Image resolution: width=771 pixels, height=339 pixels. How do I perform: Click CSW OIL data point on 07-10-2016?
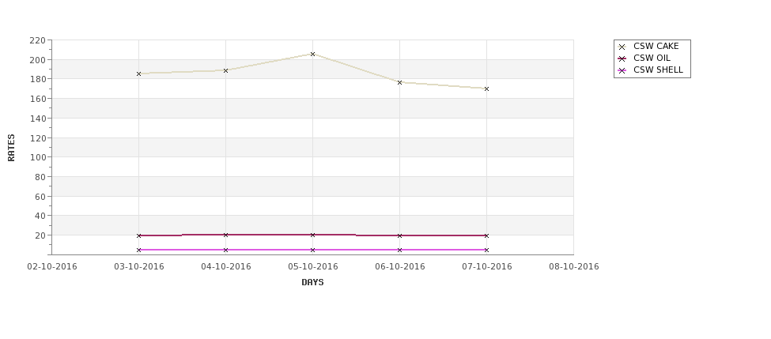tap(486, 235)
